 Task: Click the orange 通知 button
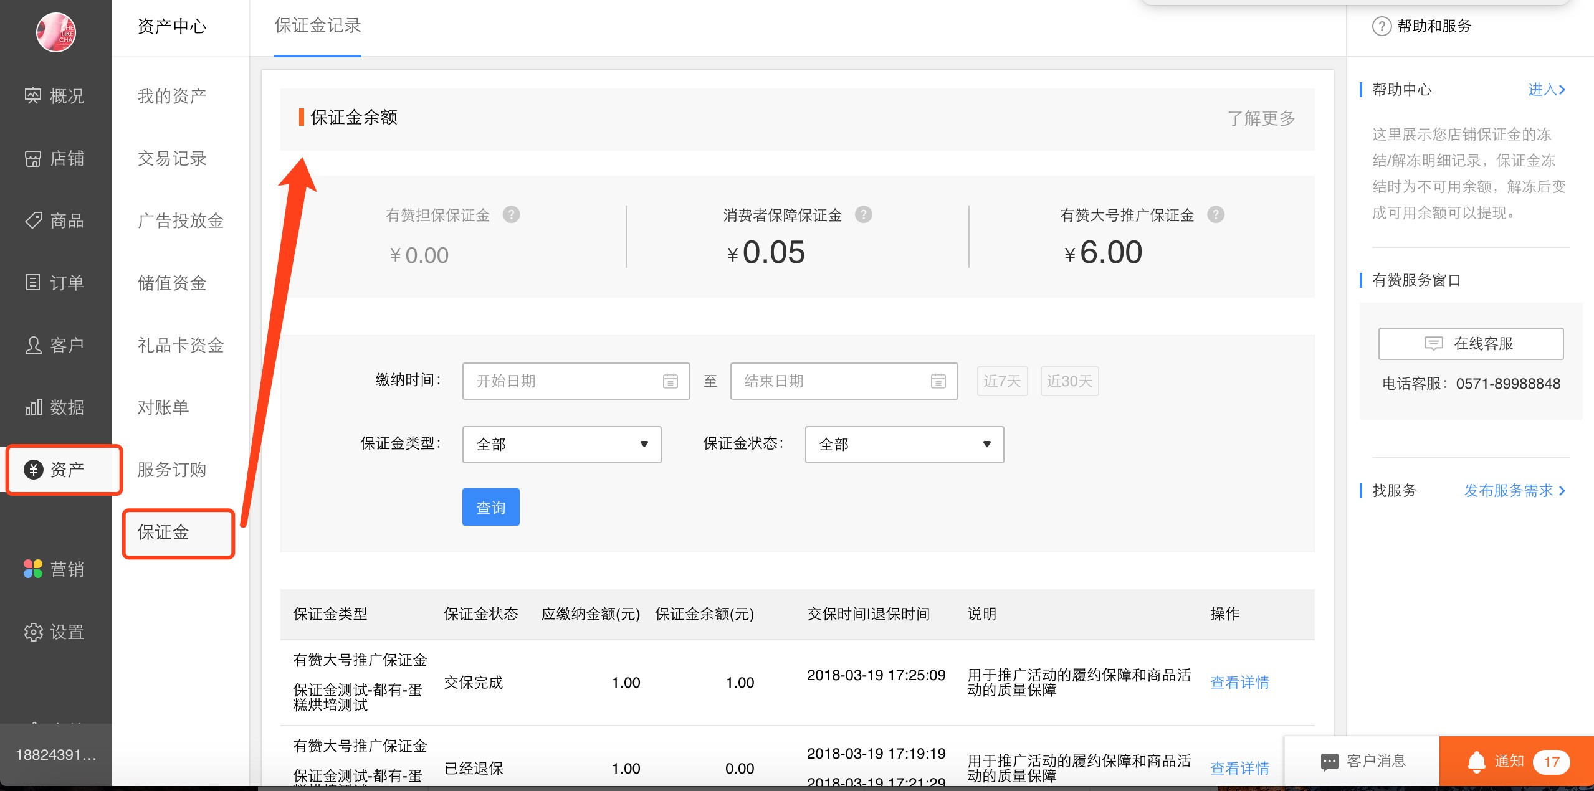click(1517, 762)
